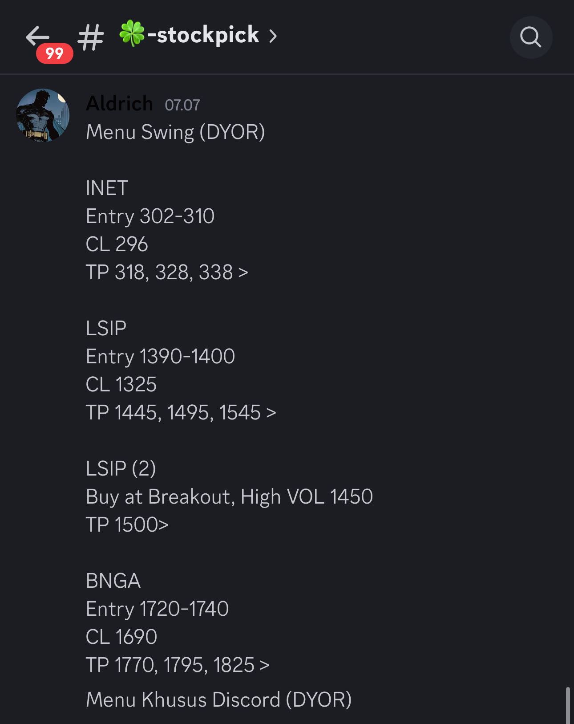Screen dimensions: 574x724
Task: Select the "LSIP (2)" heading
Action: tap(121, 468)
